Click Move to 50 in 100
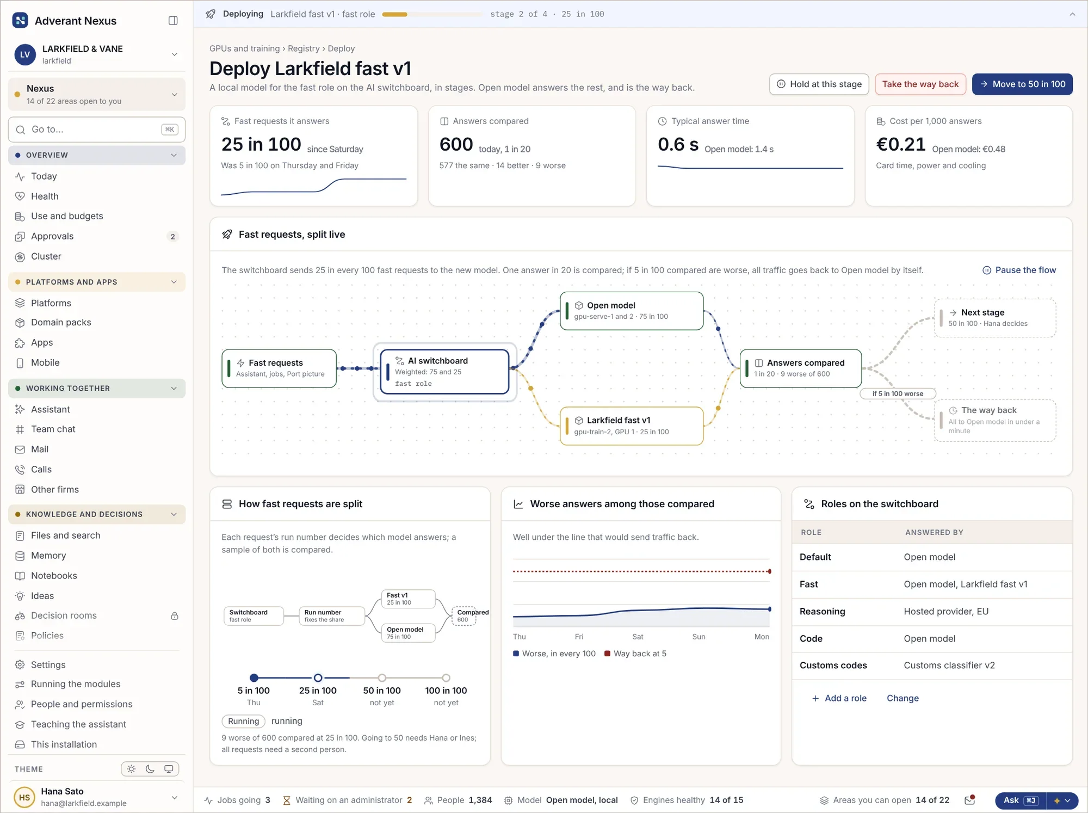Image resolution: width=1088 pixels, height=813 pixels. (x=1022, y=84)
